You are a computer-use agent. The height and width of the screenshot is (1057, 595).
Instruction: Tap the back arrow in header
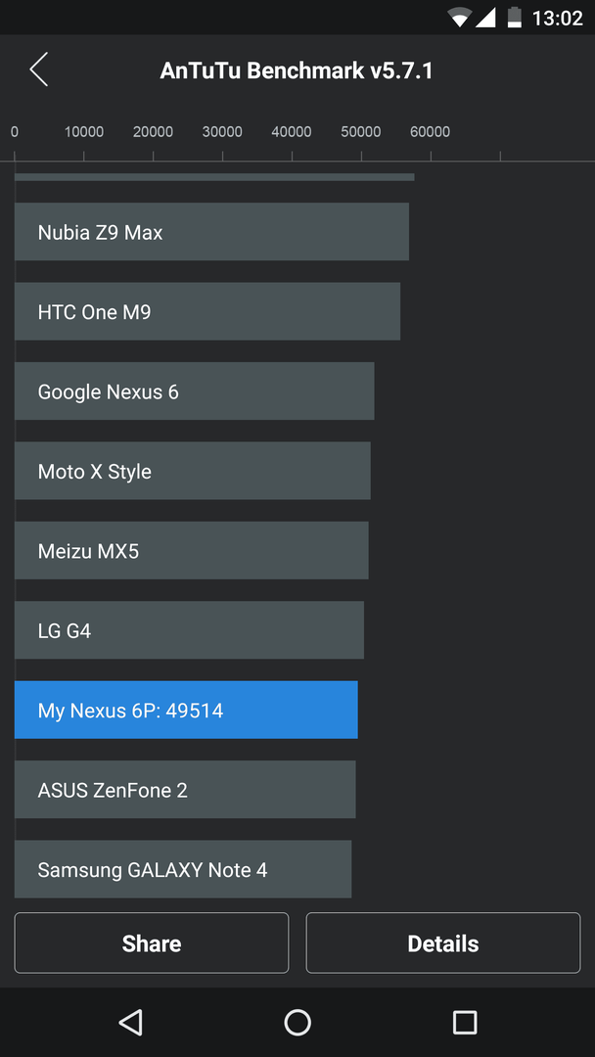pyautogui.click(x=38, y=69)
